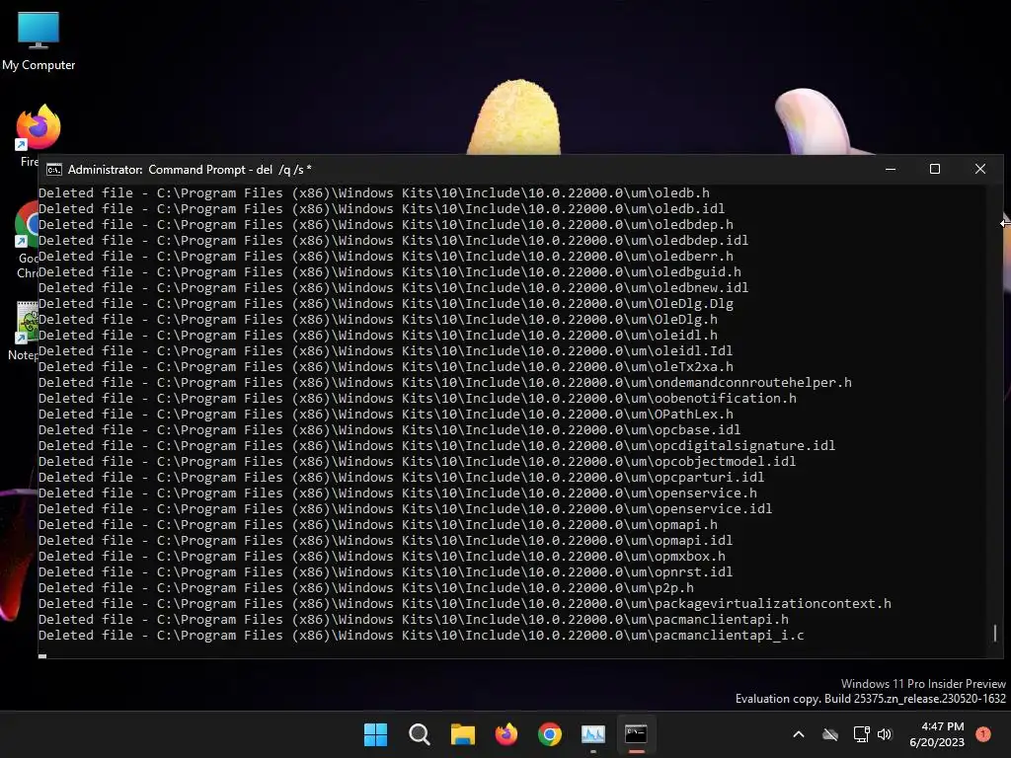Click the line ending with oledbguid.h
Screen dimensions: 1011x758
[389, 272]
